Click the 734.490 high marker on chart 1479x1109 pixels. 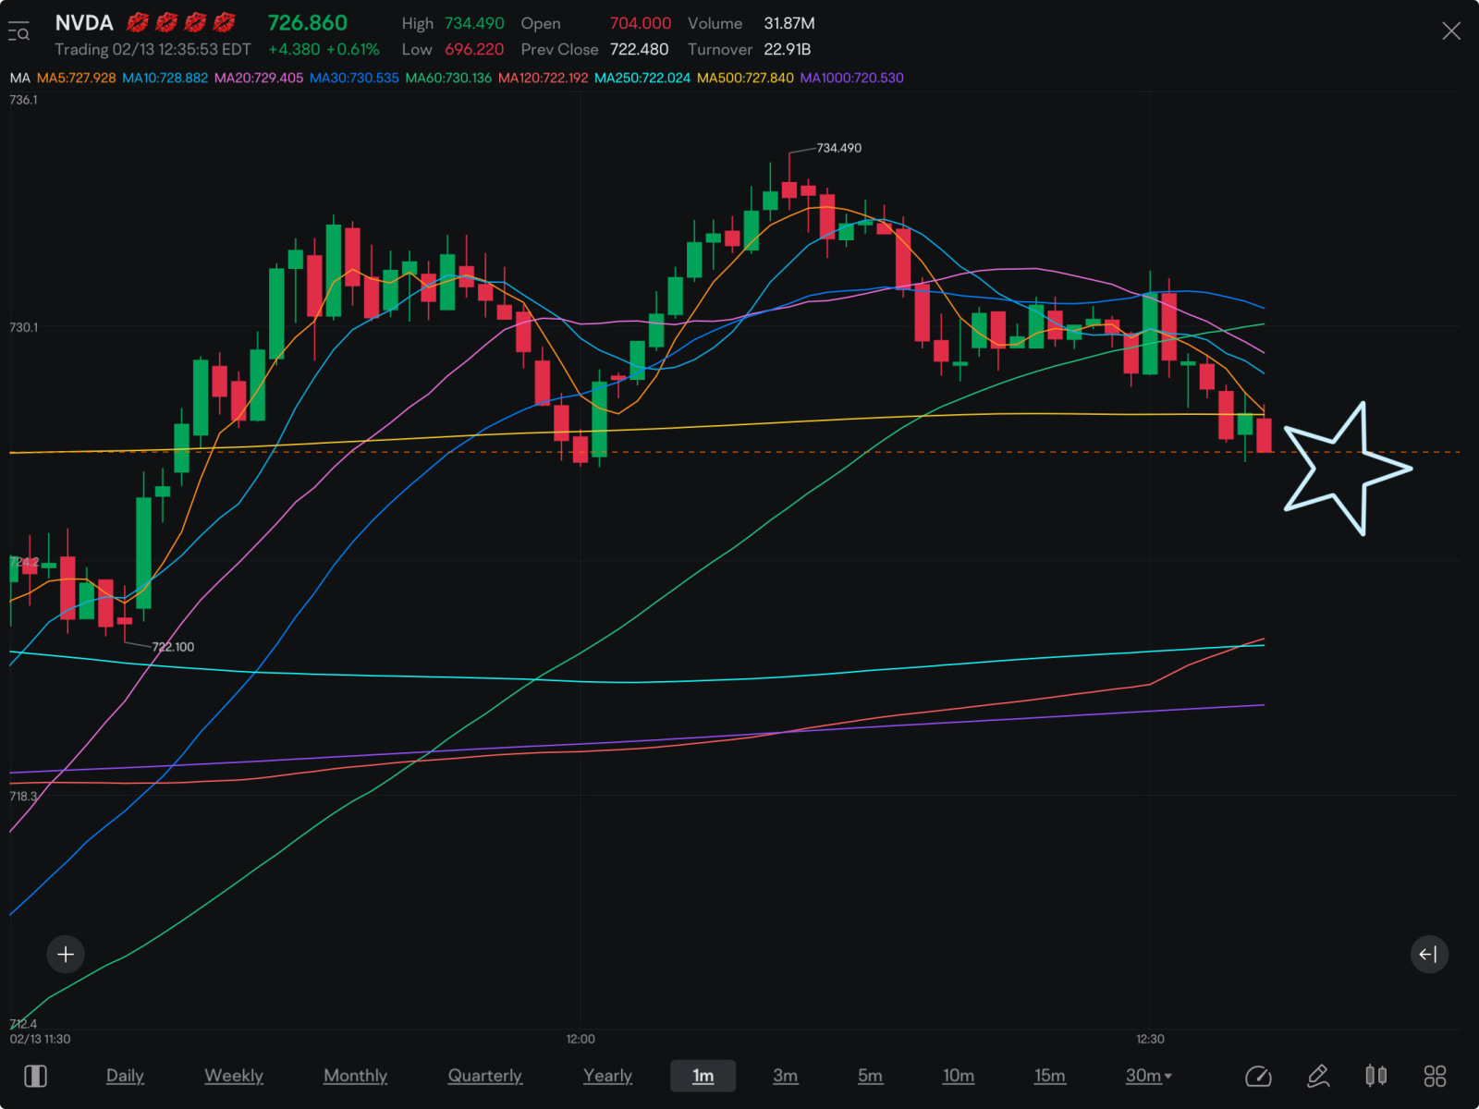(x=839, y=148)
